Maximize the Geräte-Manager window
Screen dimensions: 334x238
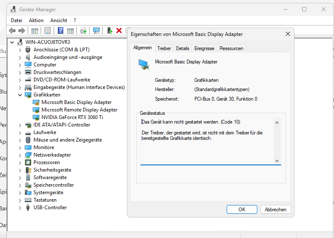[304, 9]
